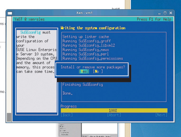Minimize the Xen - vm1 window
The height and width of the screenshot is (137, 181).
(x=159, y=13)
